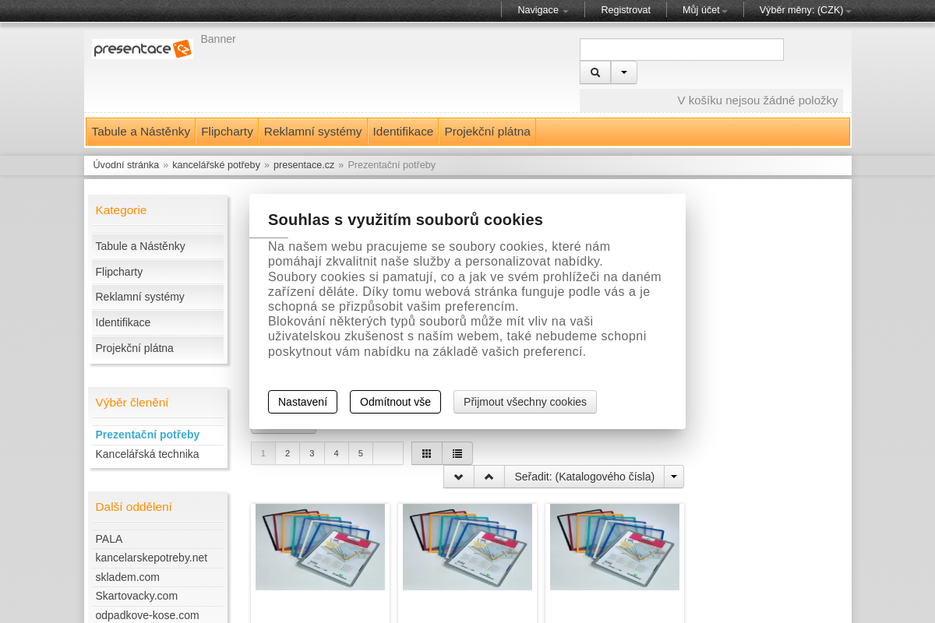Reject cookies with Odmítnout vše

coord(395,402)
